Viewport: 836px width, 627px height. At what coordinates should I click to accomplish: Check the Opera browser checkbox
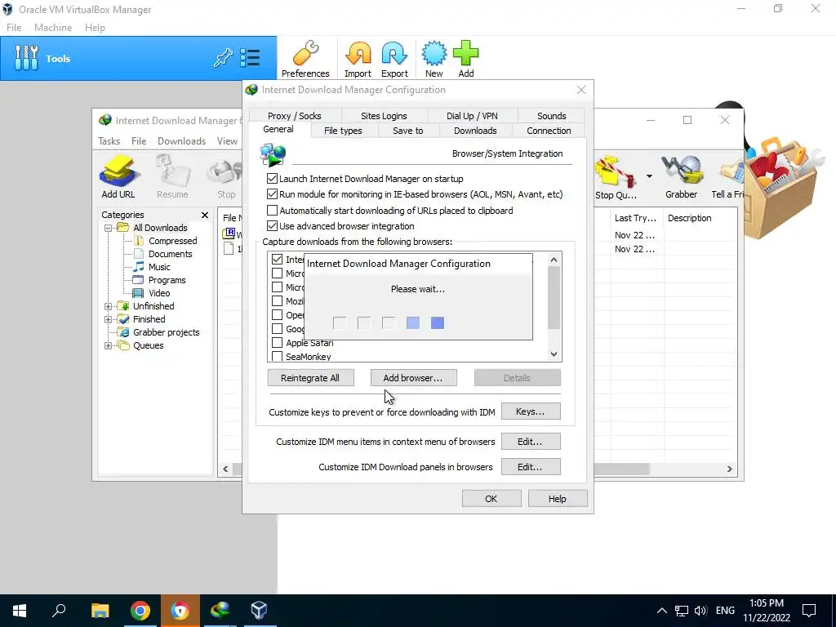(x=277, y=314)
